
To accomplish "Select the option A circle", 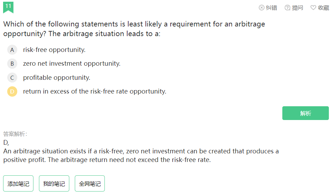I will pyautogui.click(x=12, y=50).
